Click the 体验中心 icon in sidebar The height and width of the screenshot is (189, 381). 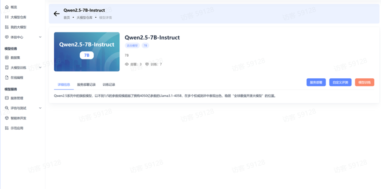click(7, 37)
